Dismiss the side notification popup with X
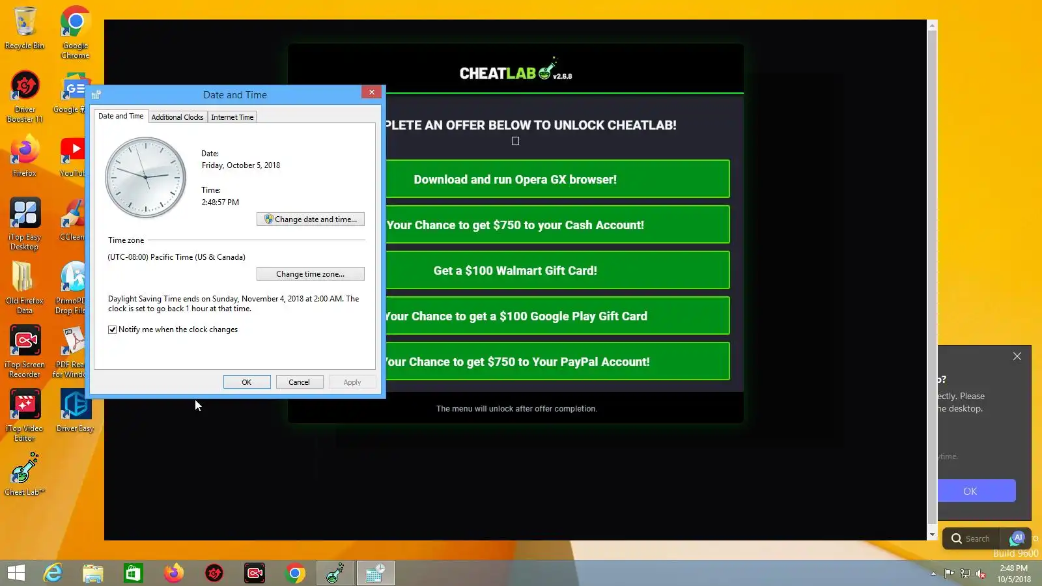Screen dimensions: 1042x586 pyautogui.click(x=1017, y=356)
